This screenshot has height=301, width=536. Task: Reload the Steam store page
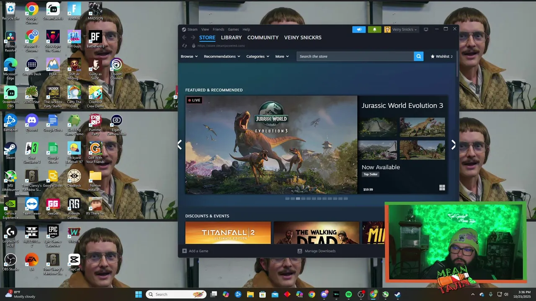(184, 46)
